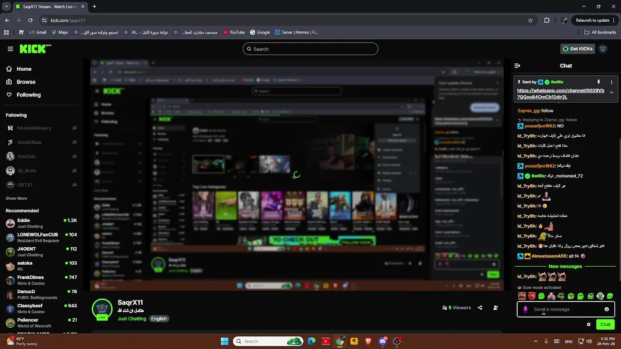The width and height of the screenshot is (621, 349).
Task: Select followed channel ORTX1
Action: click(x=42, y=185)
